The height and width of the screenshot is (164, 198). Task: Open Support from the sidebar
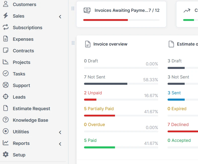21,86
